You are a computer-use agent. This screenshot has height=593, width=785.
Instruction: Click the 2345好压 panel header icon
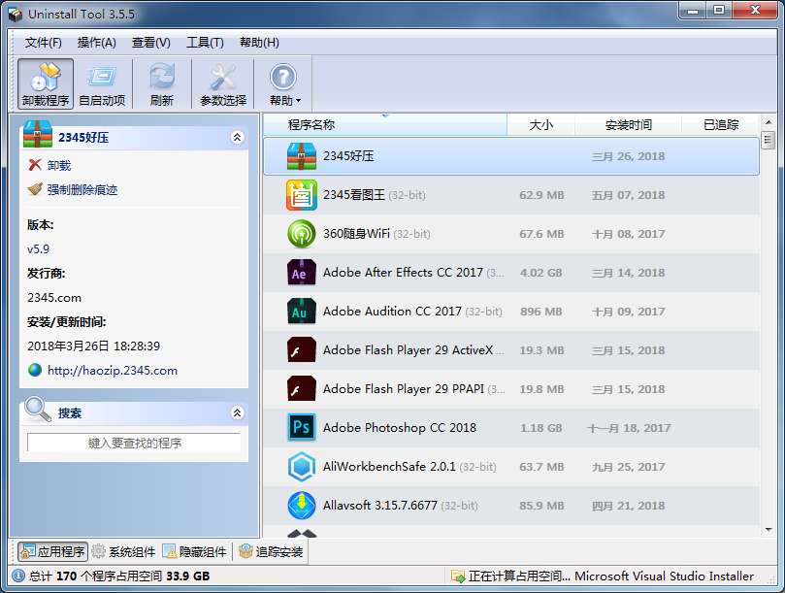coord(38,134)
